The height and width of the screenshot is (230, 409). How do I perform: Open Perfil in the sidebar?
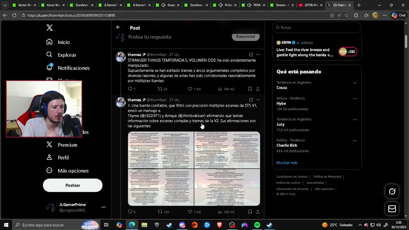[58, 157]
